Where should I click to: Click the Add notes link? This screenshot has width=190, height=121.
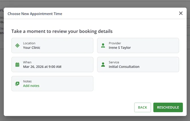[31, 86]
